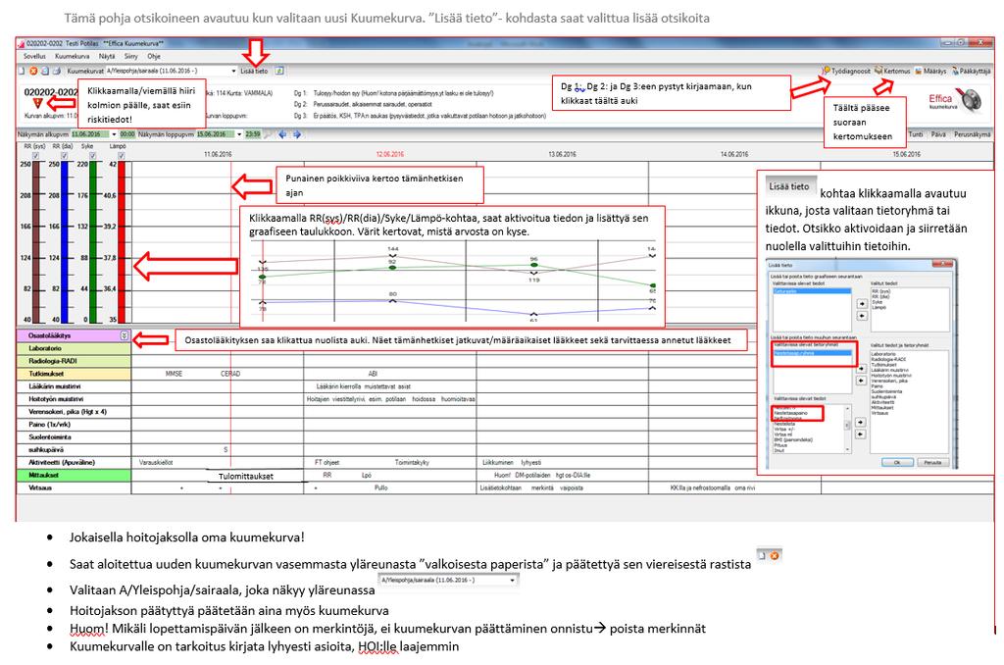Go to next period with right blue arrow
Image resolution: width=1004 pixels, height=665 pixels.
point(296,134)
